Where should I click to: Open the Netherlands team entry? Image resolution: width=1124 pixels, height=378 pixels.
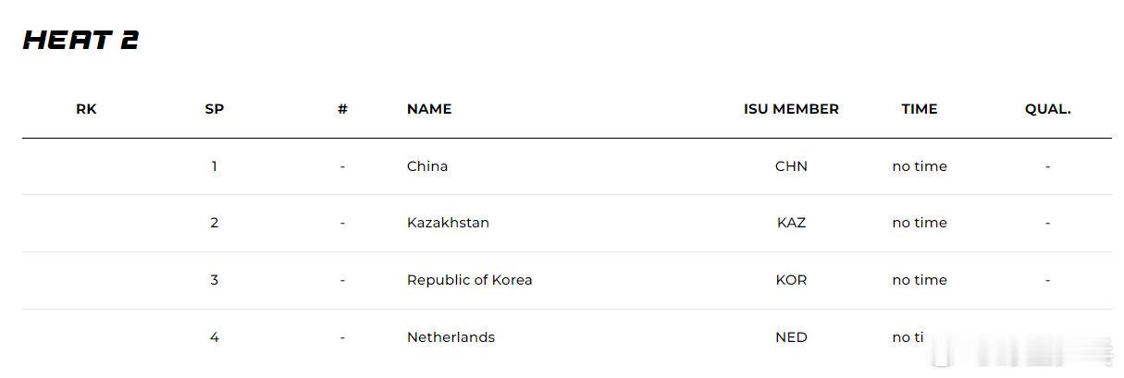click(x=451, y=337)
